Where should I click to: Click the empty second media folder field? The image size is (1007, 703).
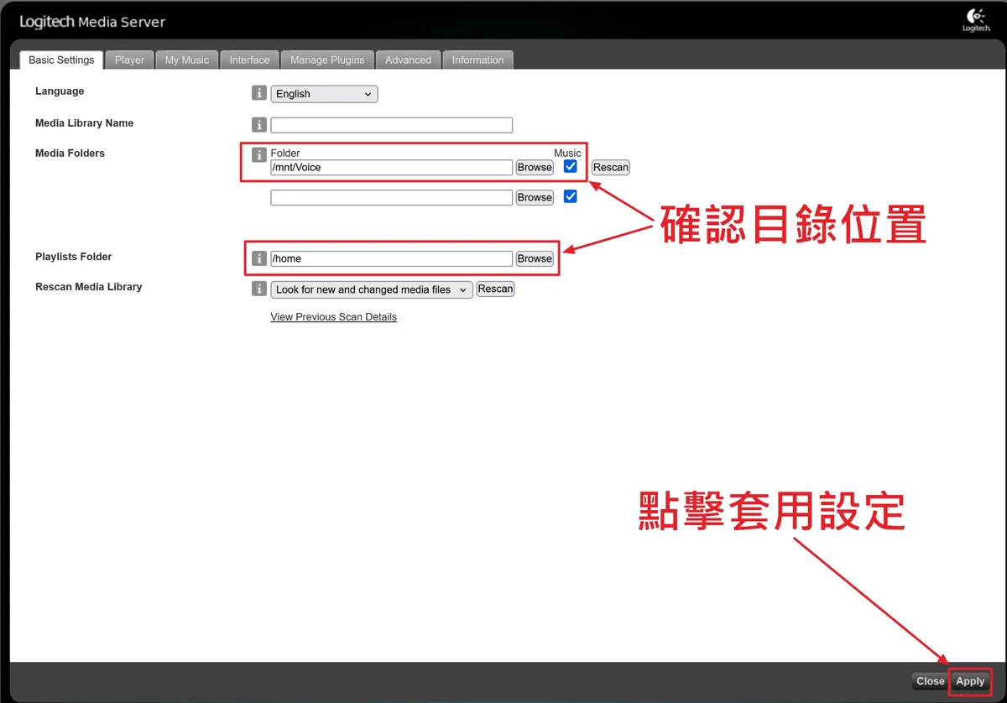coord(391,197)
